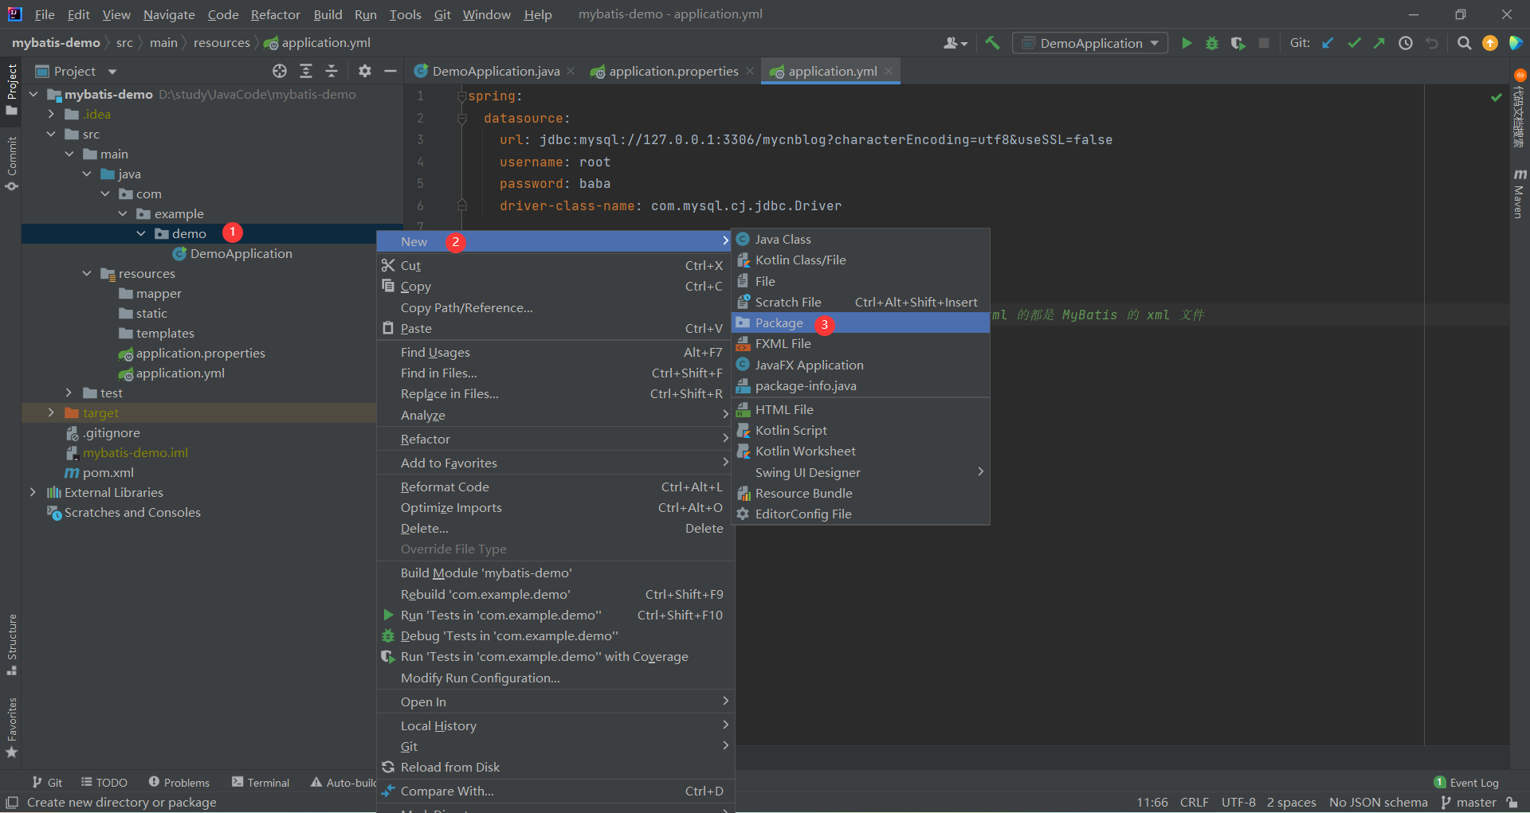Select the mapper folder in project tree
The height and width of the screenshot is (813, 1530).
159,293
